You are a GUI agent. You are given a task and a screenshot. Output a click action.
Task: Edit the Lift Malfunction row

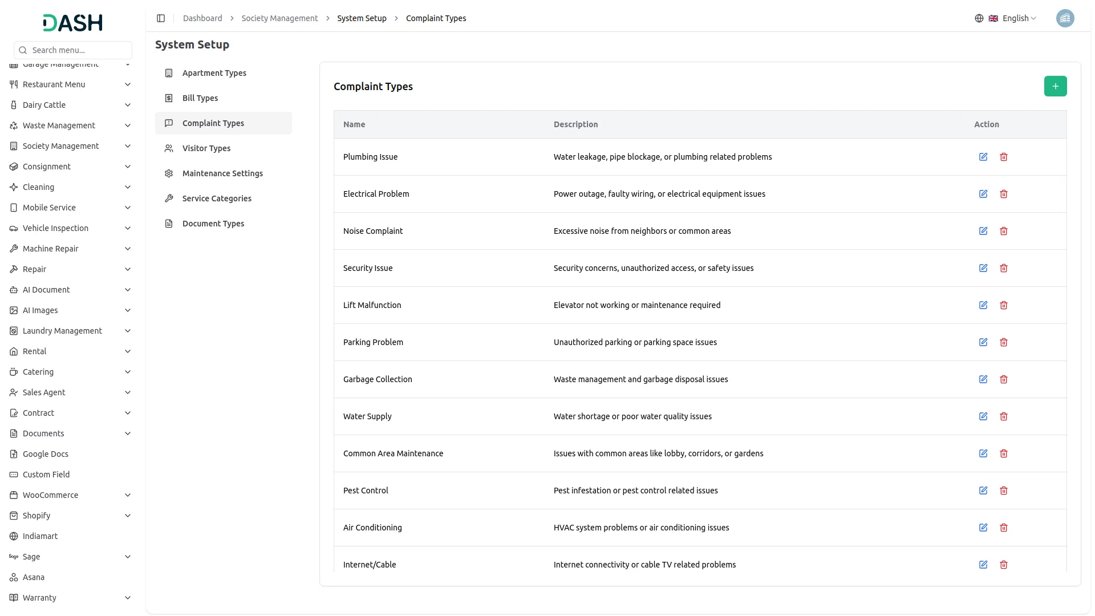(x=983, y=305)
